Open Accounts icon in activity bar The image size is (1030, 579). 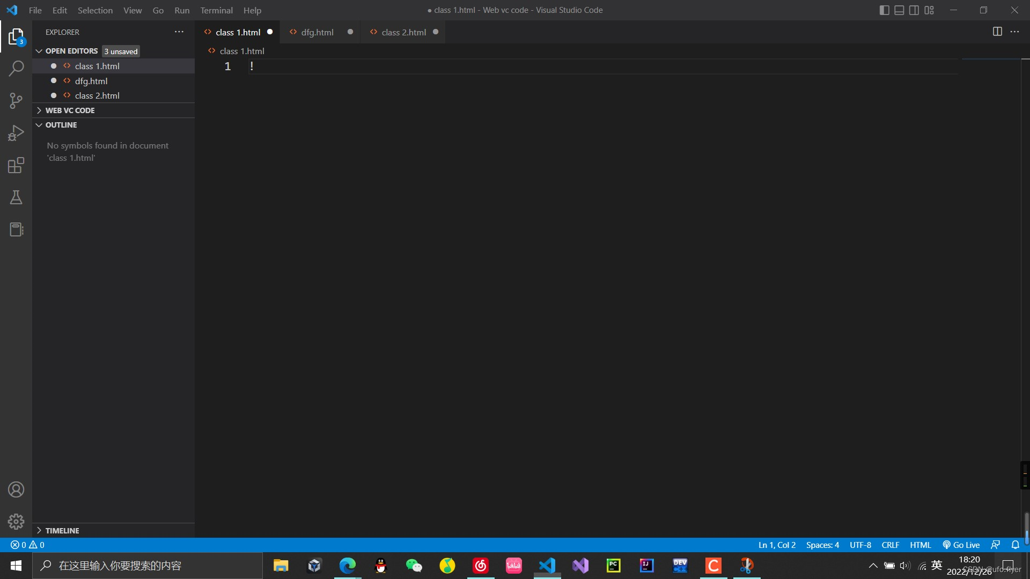[16, 489]
